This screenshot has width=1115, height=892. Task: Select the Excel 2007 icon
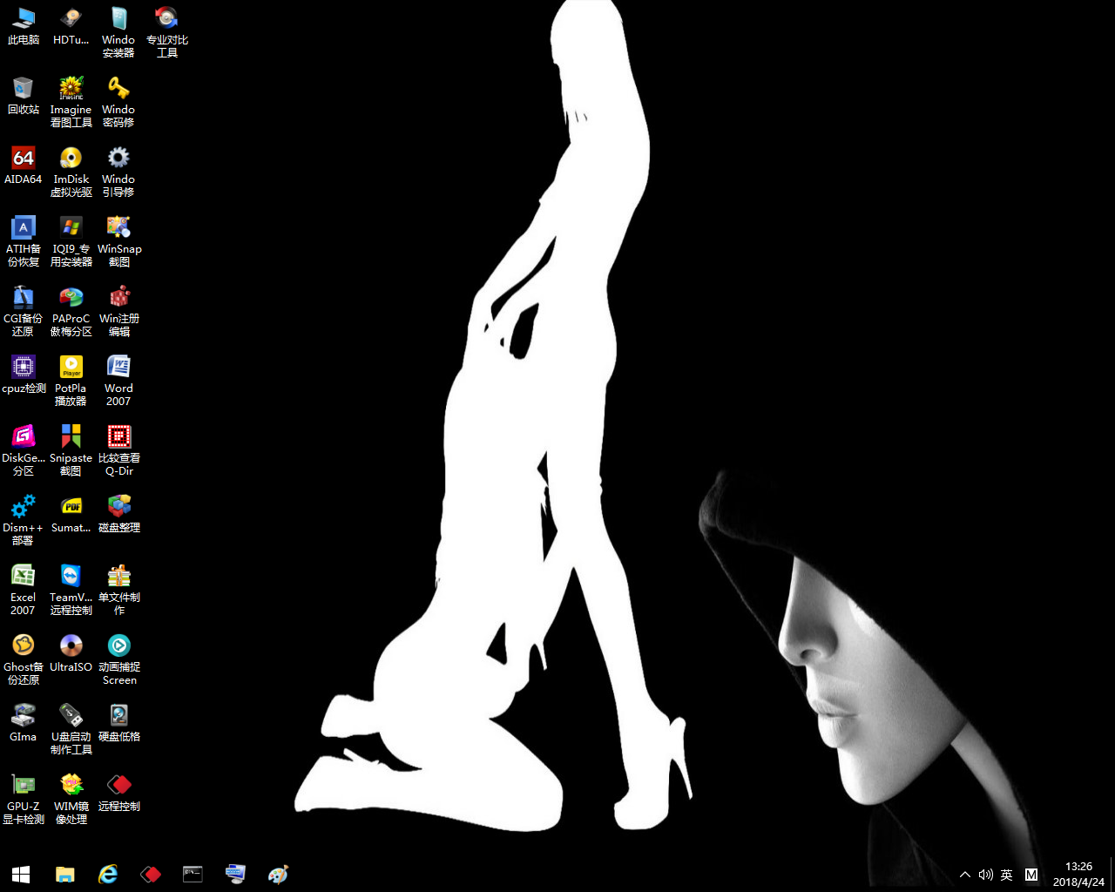(x=24, y=590)
